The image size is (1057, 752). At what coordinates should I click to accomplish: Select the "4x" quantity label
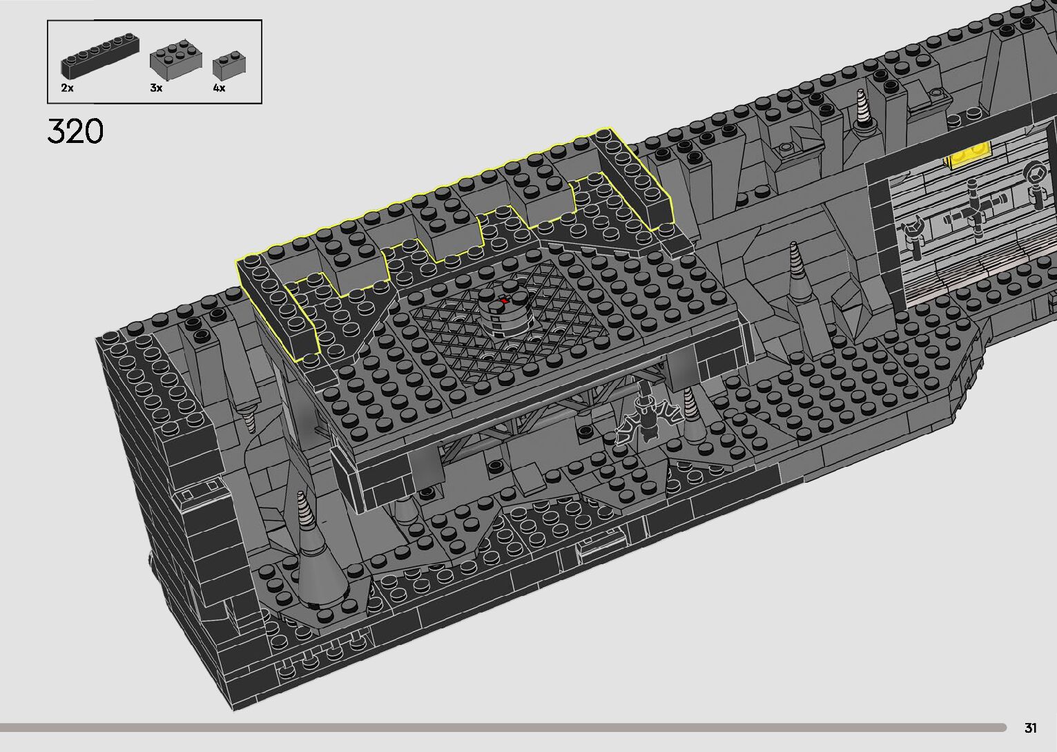pos(219,88)
